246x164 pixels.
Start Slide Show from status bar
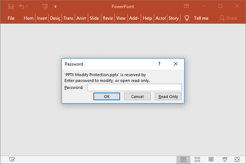coord(225,159)
